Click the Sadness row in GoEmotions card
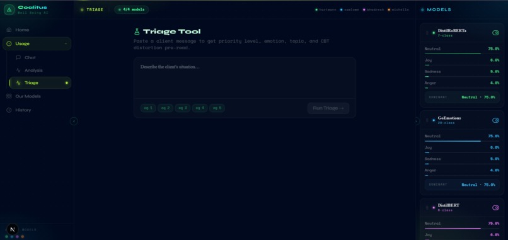This screenshot has width=508, height=240. pyautogui.click(x=462, y=161)
